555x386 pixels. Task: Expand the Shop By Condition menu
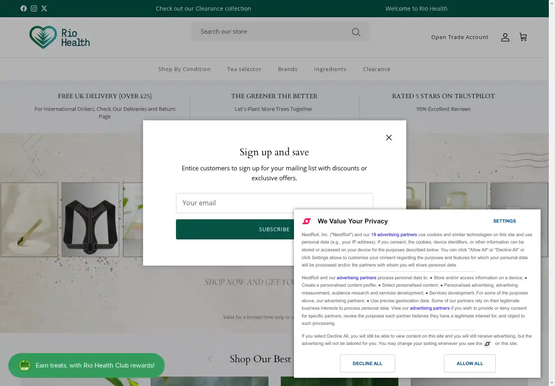pyautogui.click(x=184, y=69)
